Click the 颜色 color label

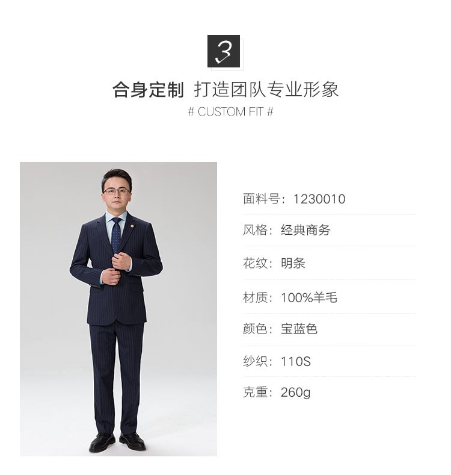[254, 329]
